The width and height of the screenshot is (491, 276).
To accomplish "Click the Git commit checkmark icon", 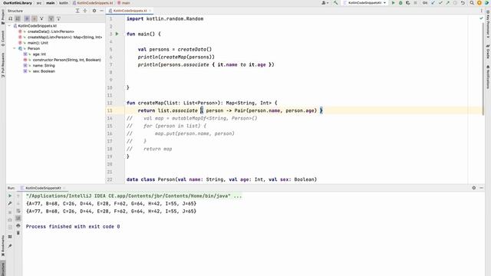I will coord(440,3).
